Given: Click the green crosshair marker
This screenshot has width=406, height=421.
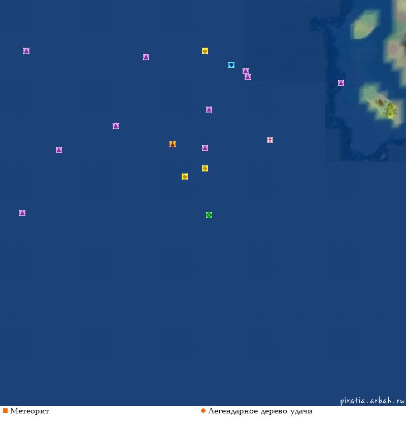Looking at the screenshot, I should point(209,215).
